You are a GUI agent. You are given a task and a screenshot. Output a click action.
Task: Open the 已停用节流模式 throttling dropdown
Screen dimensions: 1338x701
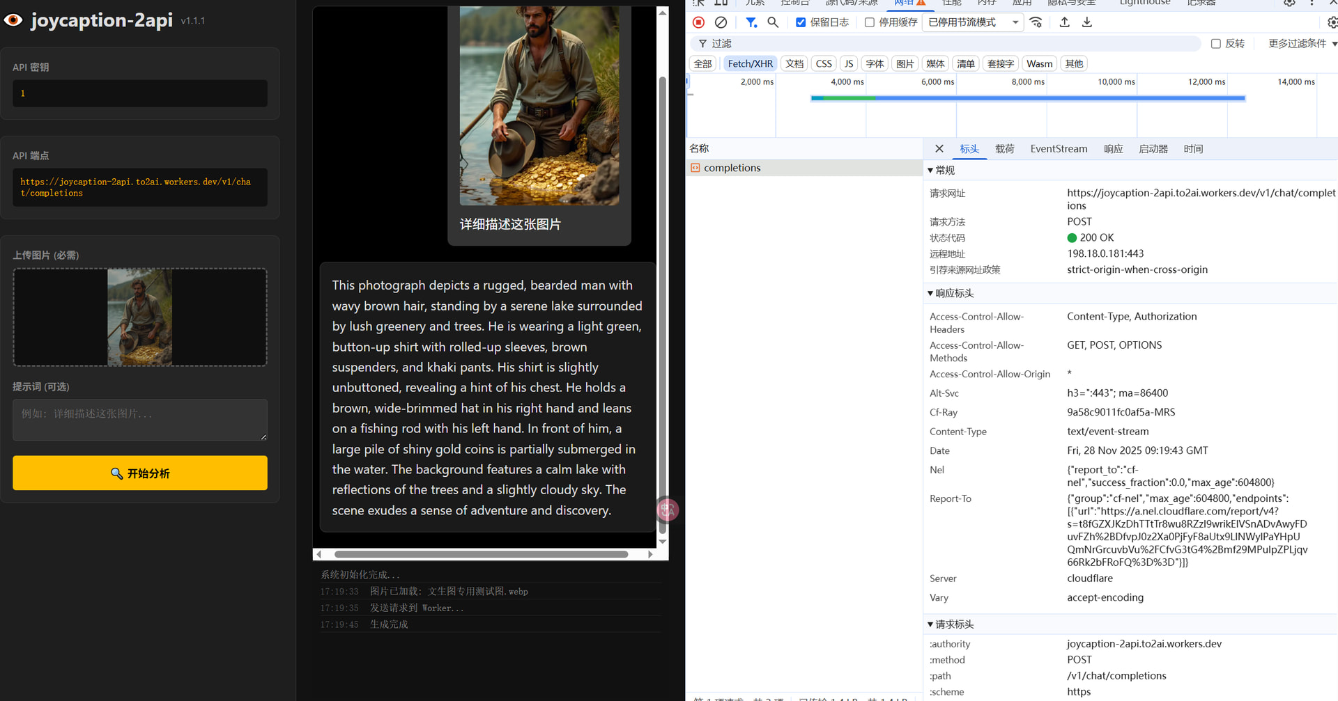tap(973, 22)
